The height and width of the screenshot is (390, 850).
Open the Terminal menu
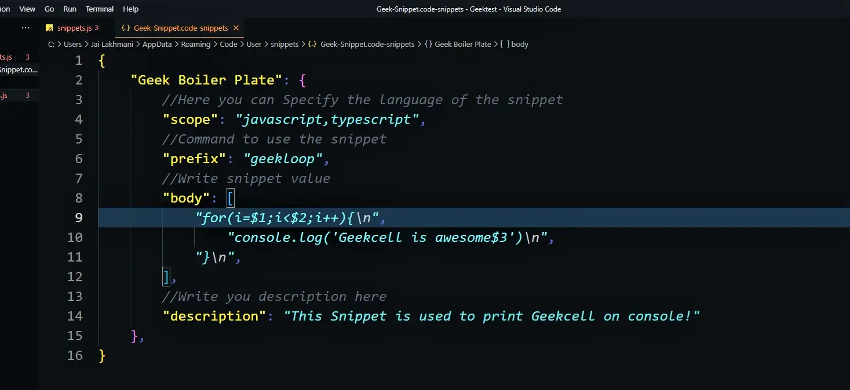(100, 9)
